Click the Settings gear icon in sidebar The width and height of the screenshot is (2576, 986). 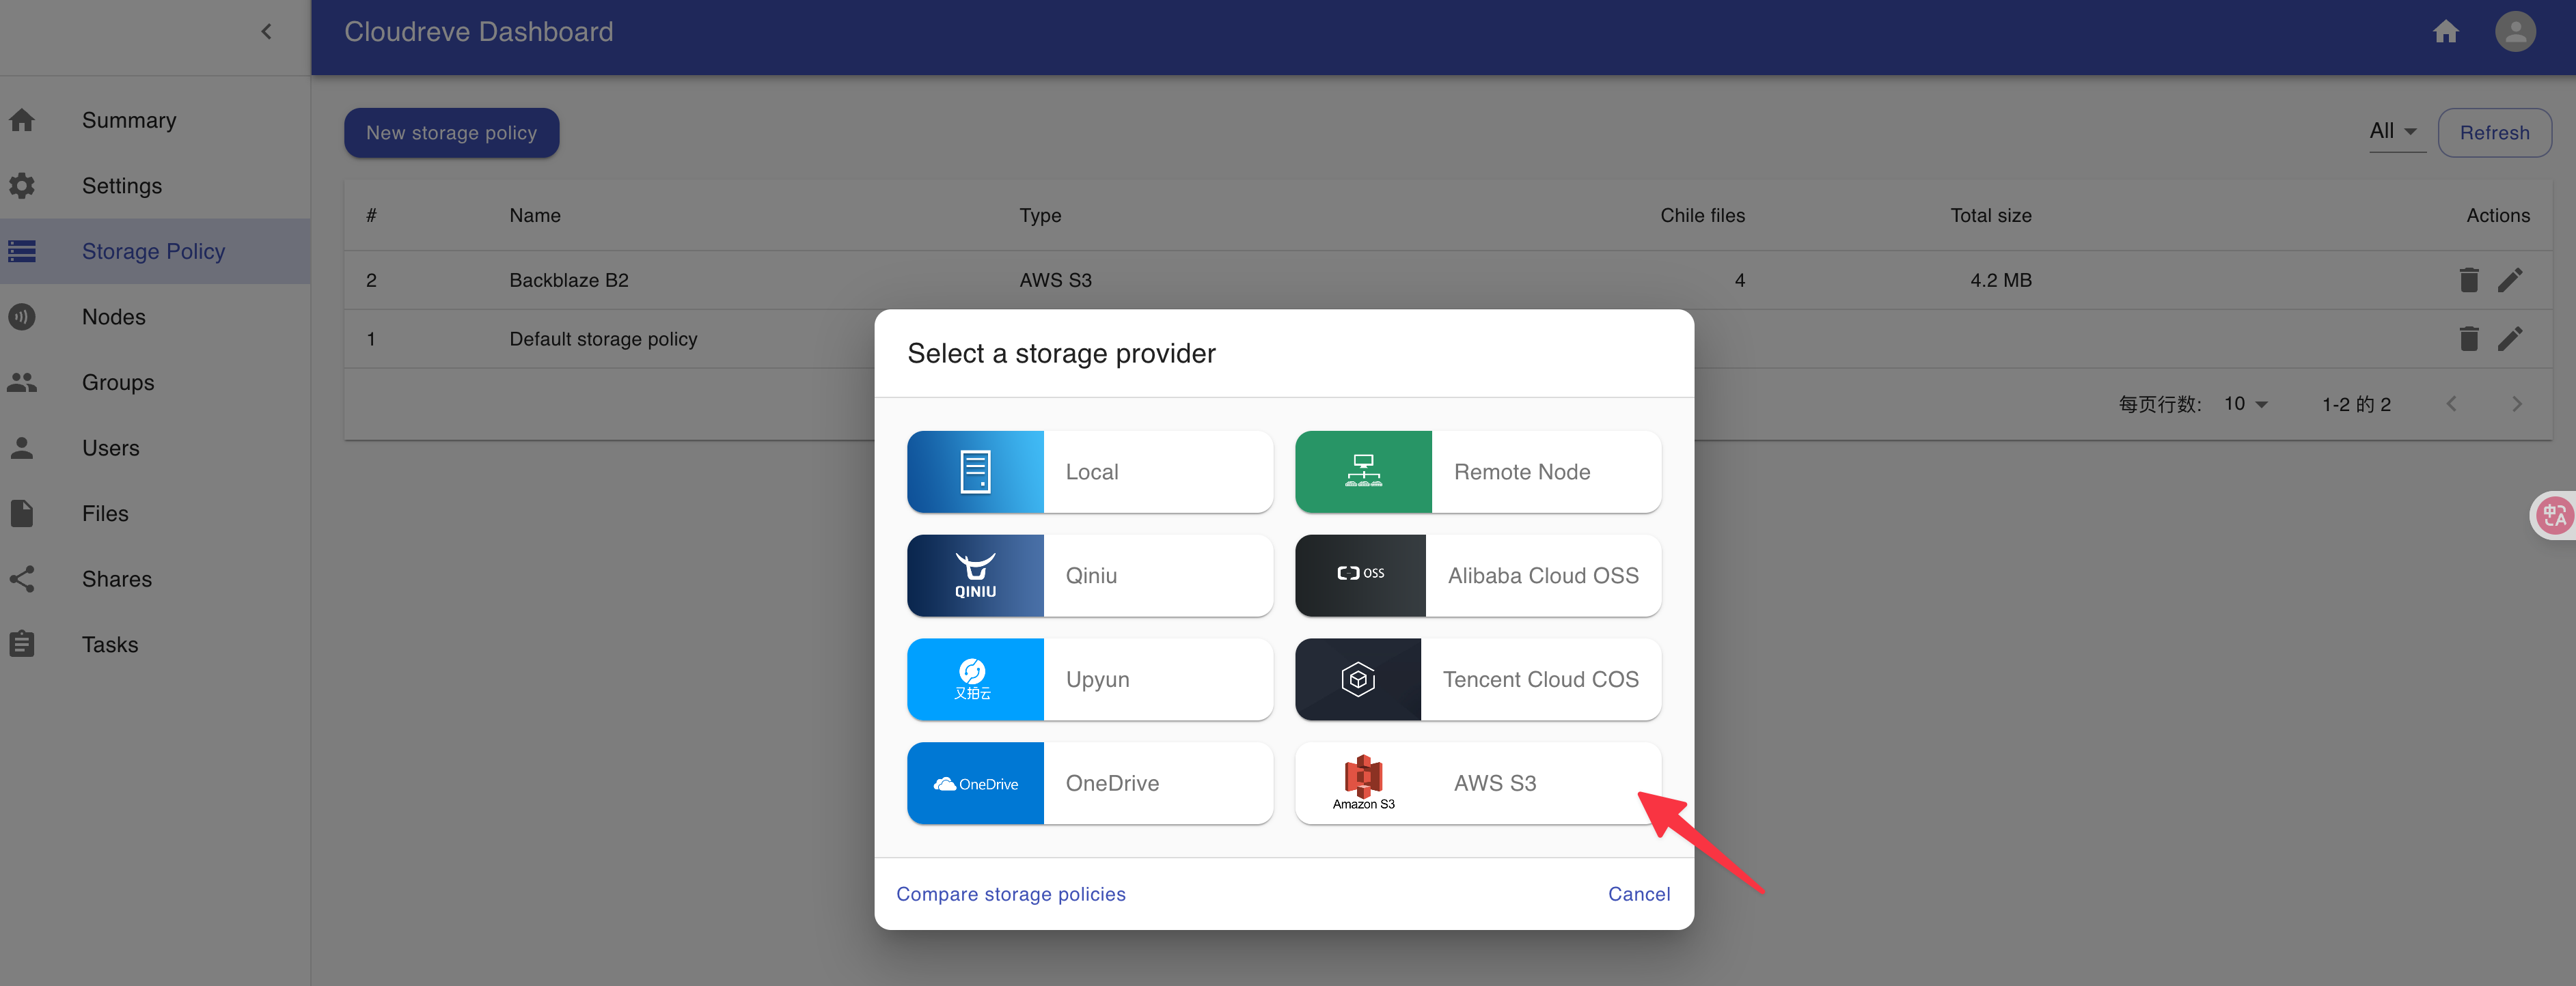(22, 186)
